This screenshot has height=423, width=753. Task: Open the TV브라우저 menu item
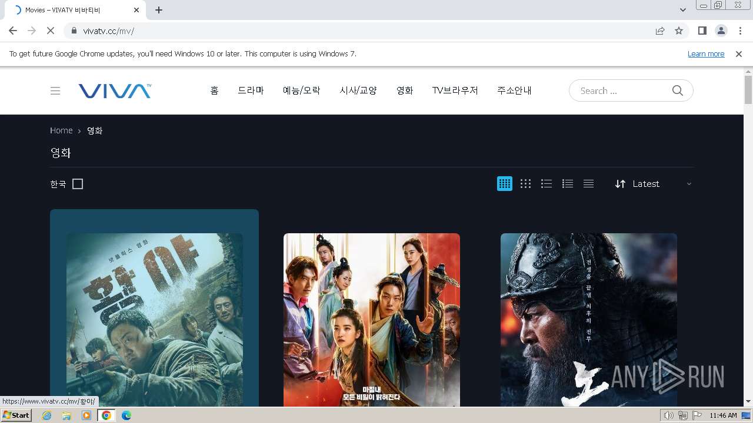tap(455, 90)
